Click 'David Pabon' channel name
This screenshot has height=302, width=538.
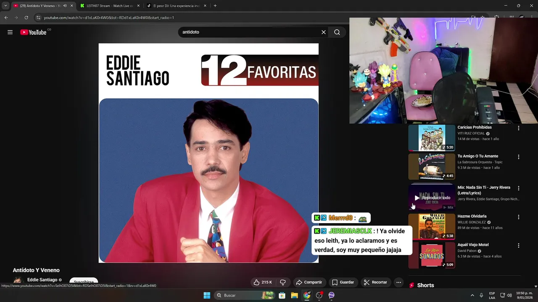point(467,251)
